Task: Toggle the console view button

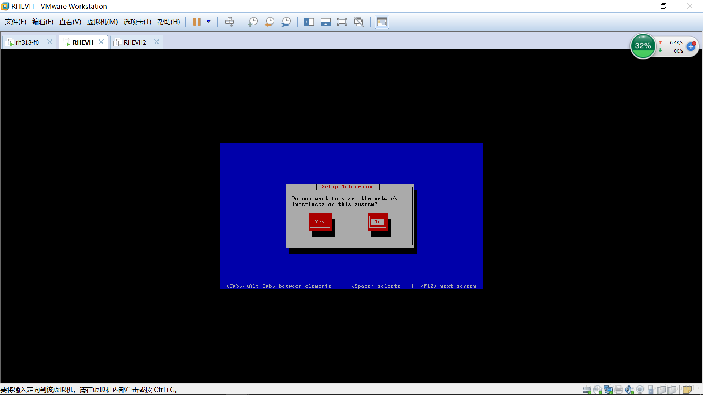Action: [x=382, y=22]
